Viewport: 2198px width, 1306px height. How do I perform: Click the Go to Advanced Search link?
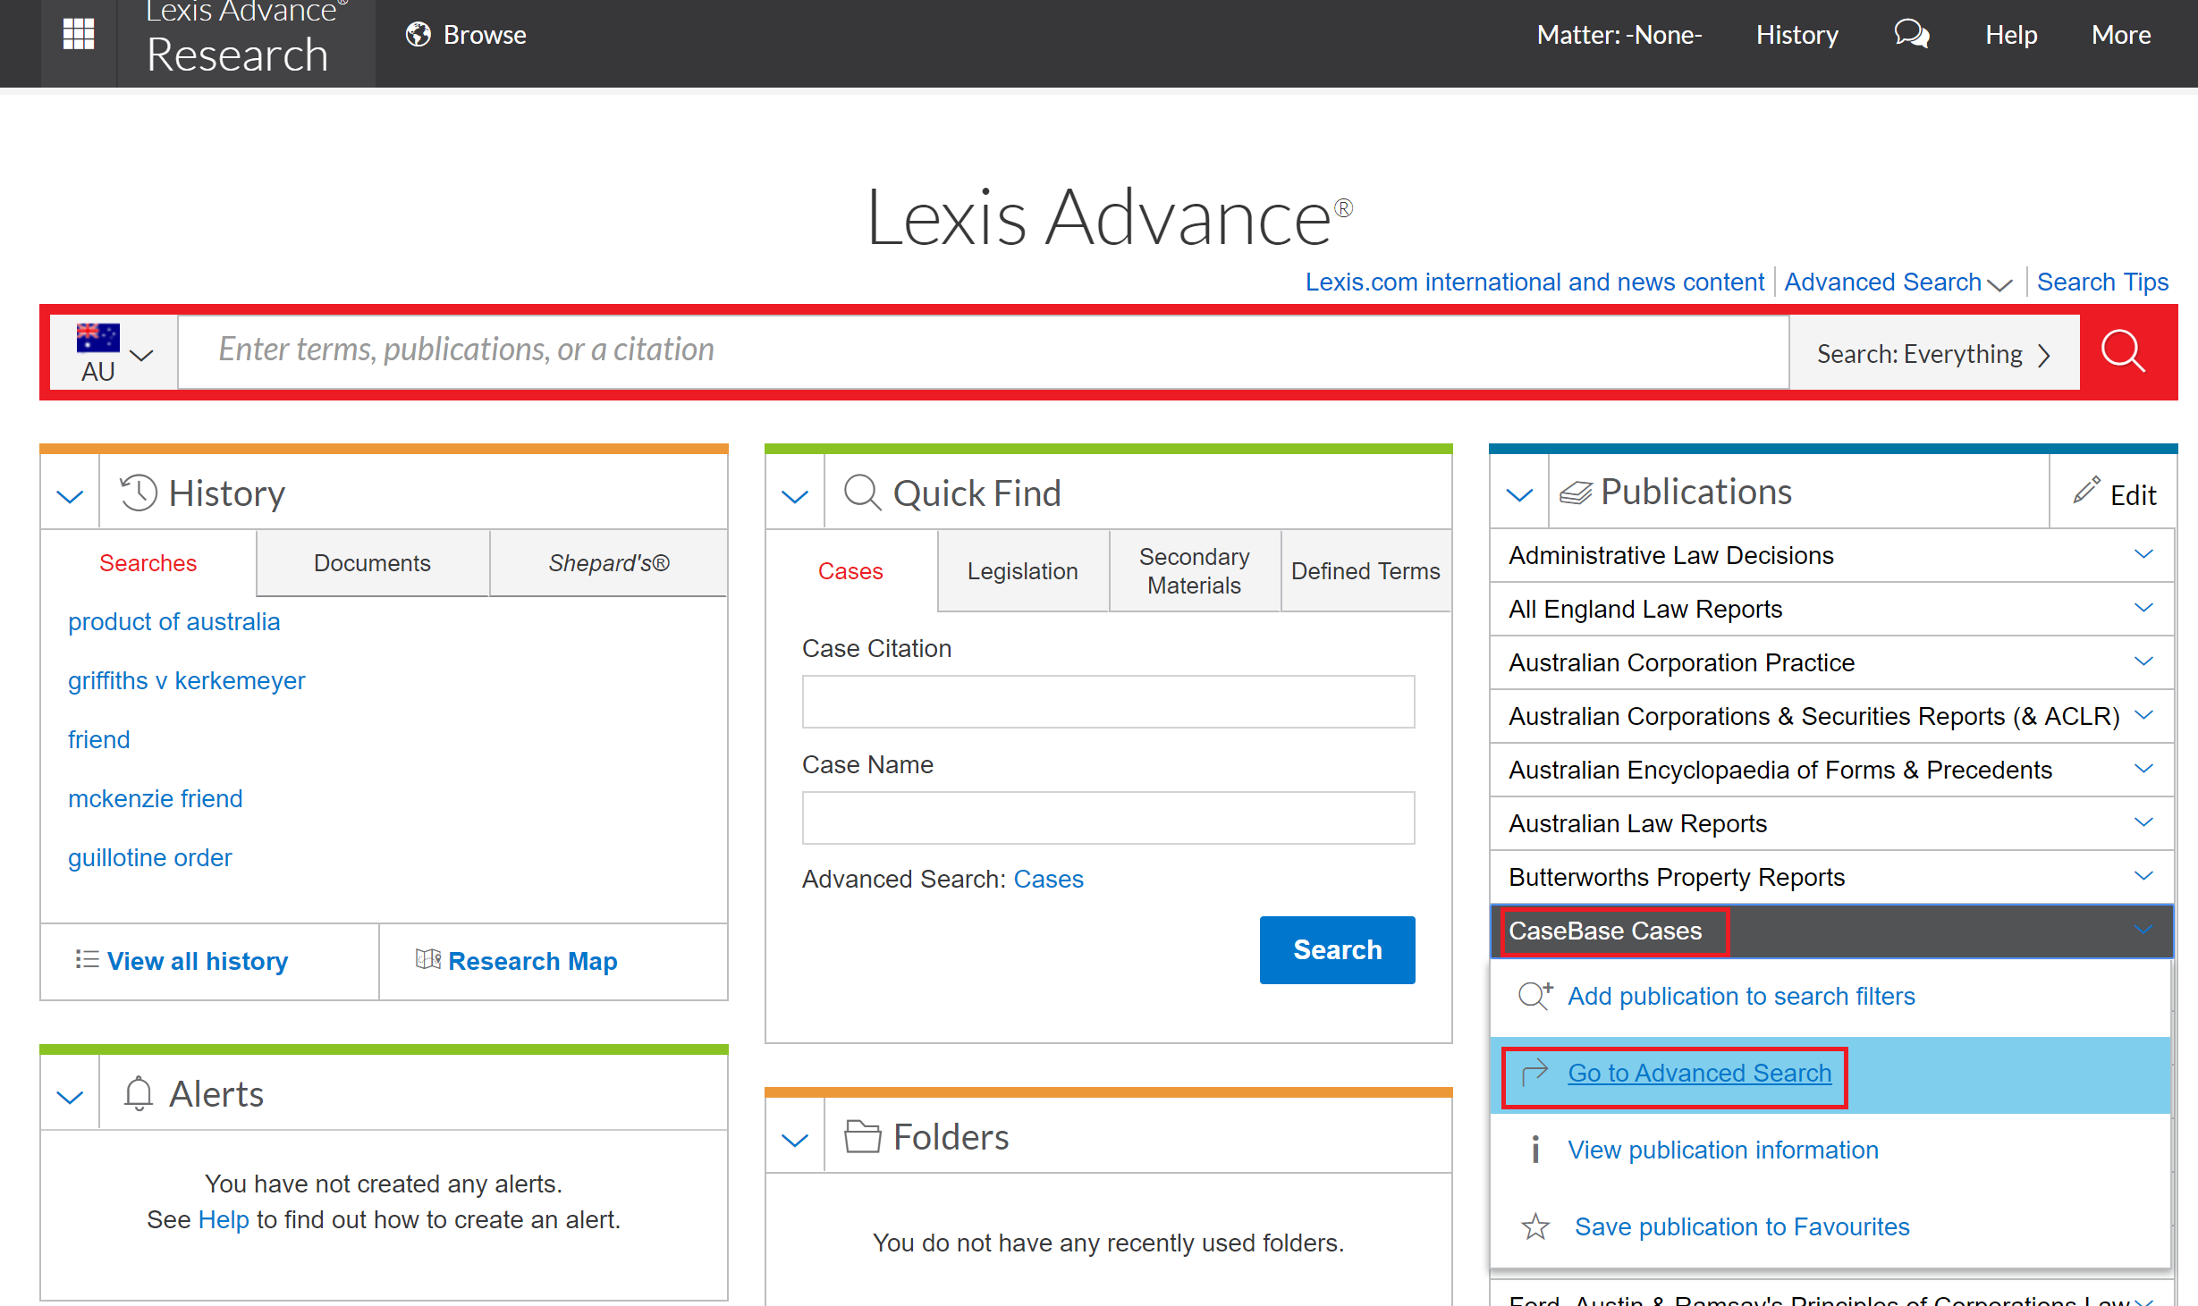[1699, 1073]
